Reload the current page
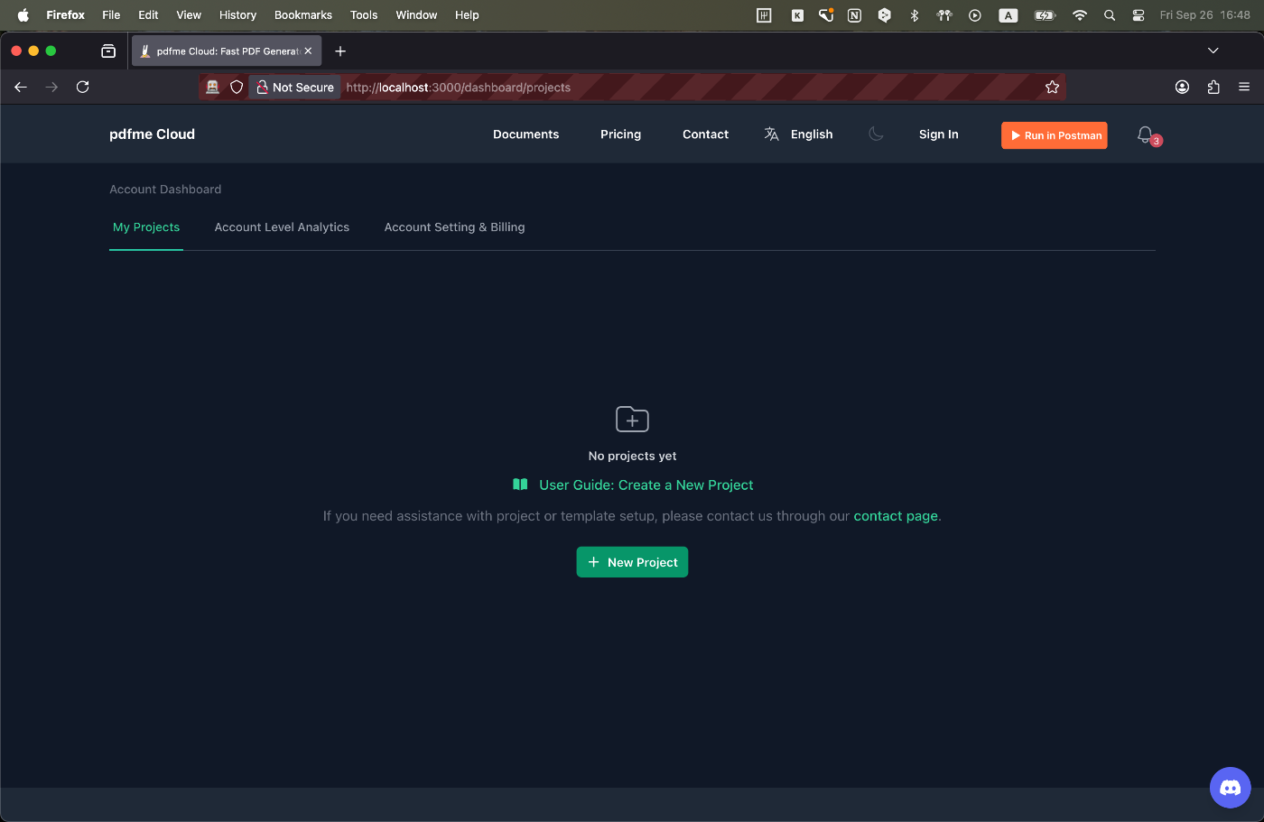 (x=82, y=88)
